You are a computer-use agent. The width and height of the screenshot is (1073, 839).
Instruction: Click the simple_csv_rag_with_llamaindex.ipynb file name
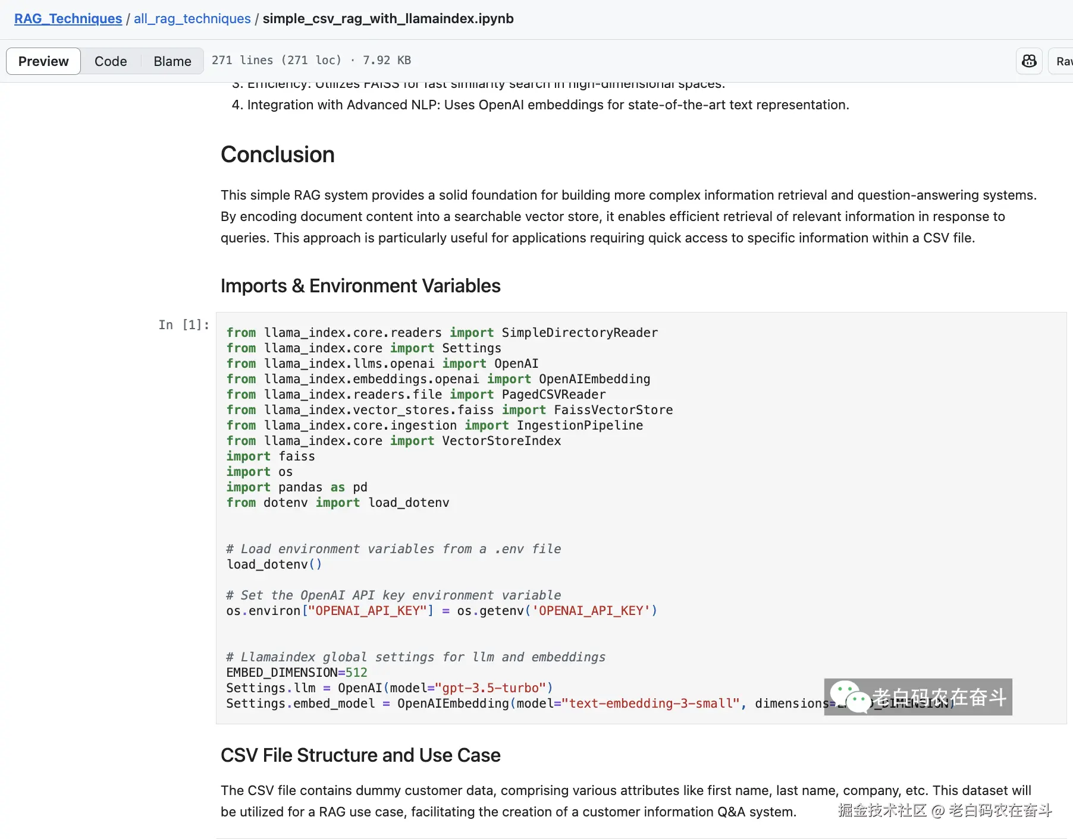pos(388,18)
